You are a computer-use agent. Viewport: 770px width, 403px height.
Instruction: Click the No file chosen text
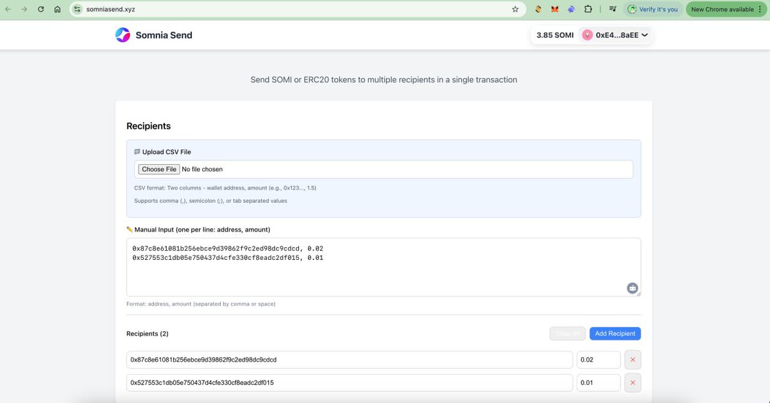[x=202, y=169]
